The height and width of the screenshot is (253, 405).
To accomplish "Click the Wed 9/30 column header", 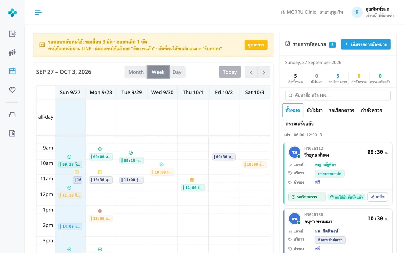I will click(162, 92).
